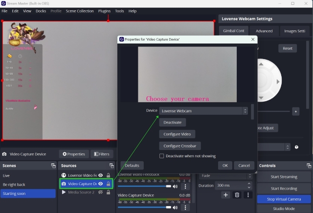Mute Lovense Video Feedback audio speaker

click(175, 186)
